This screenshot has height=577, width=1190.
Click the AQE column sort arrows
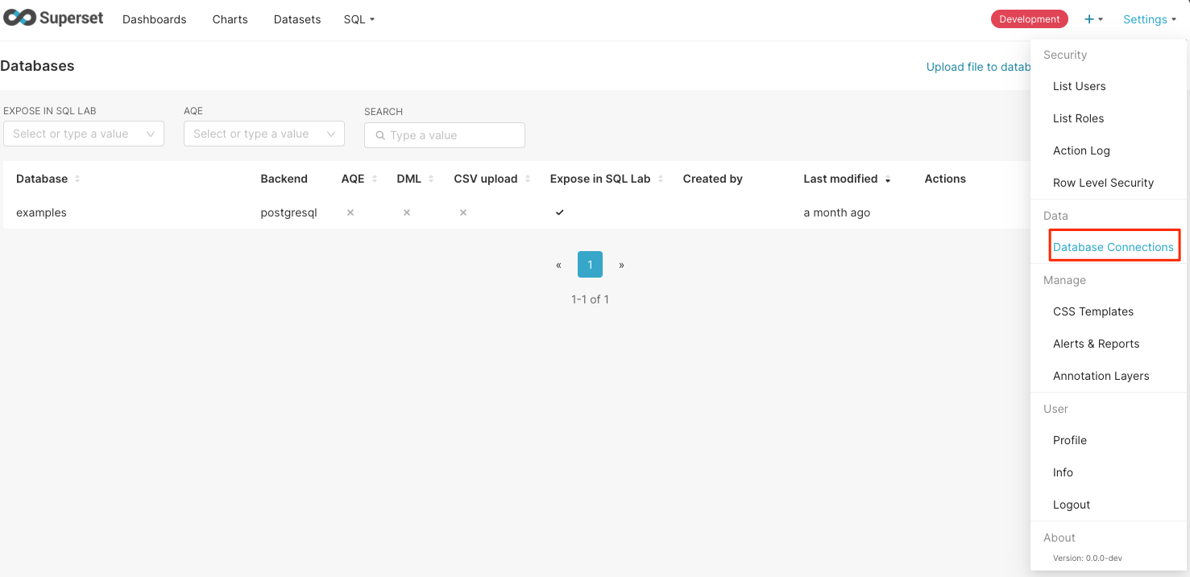pyautogui.click(x=375, y=179)
